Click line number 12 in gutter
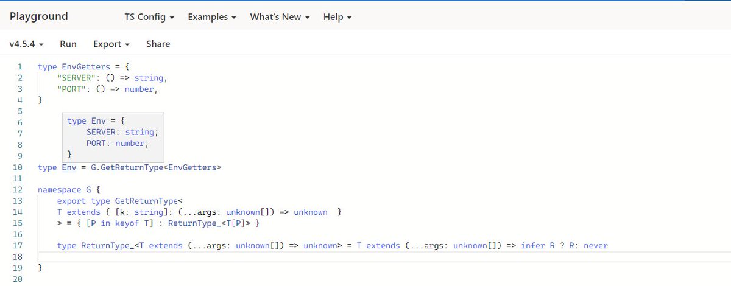The height and width of the screenshot is (286, 731). [18, 190]
